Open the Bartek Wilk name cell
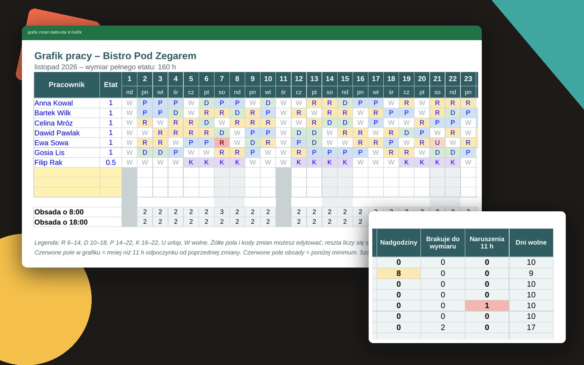584x365 pixels. pyautogui.click(x=67, y=113)
